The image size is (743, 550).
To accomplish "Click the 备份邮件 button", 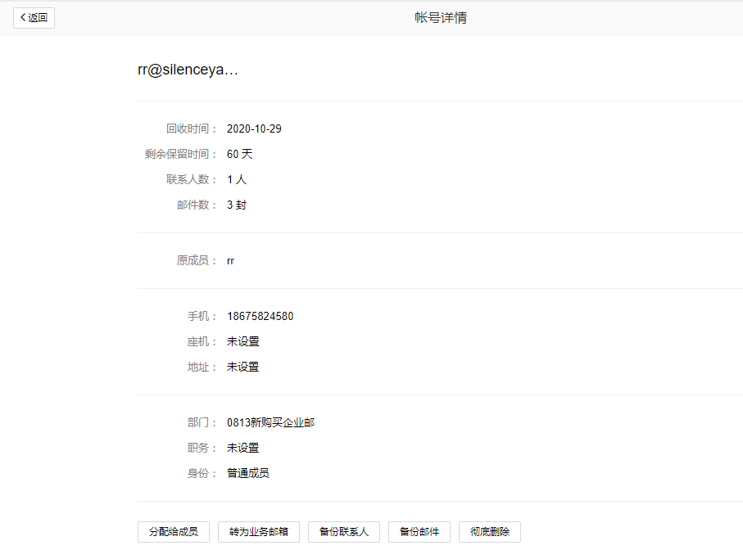I will (419, 531).
